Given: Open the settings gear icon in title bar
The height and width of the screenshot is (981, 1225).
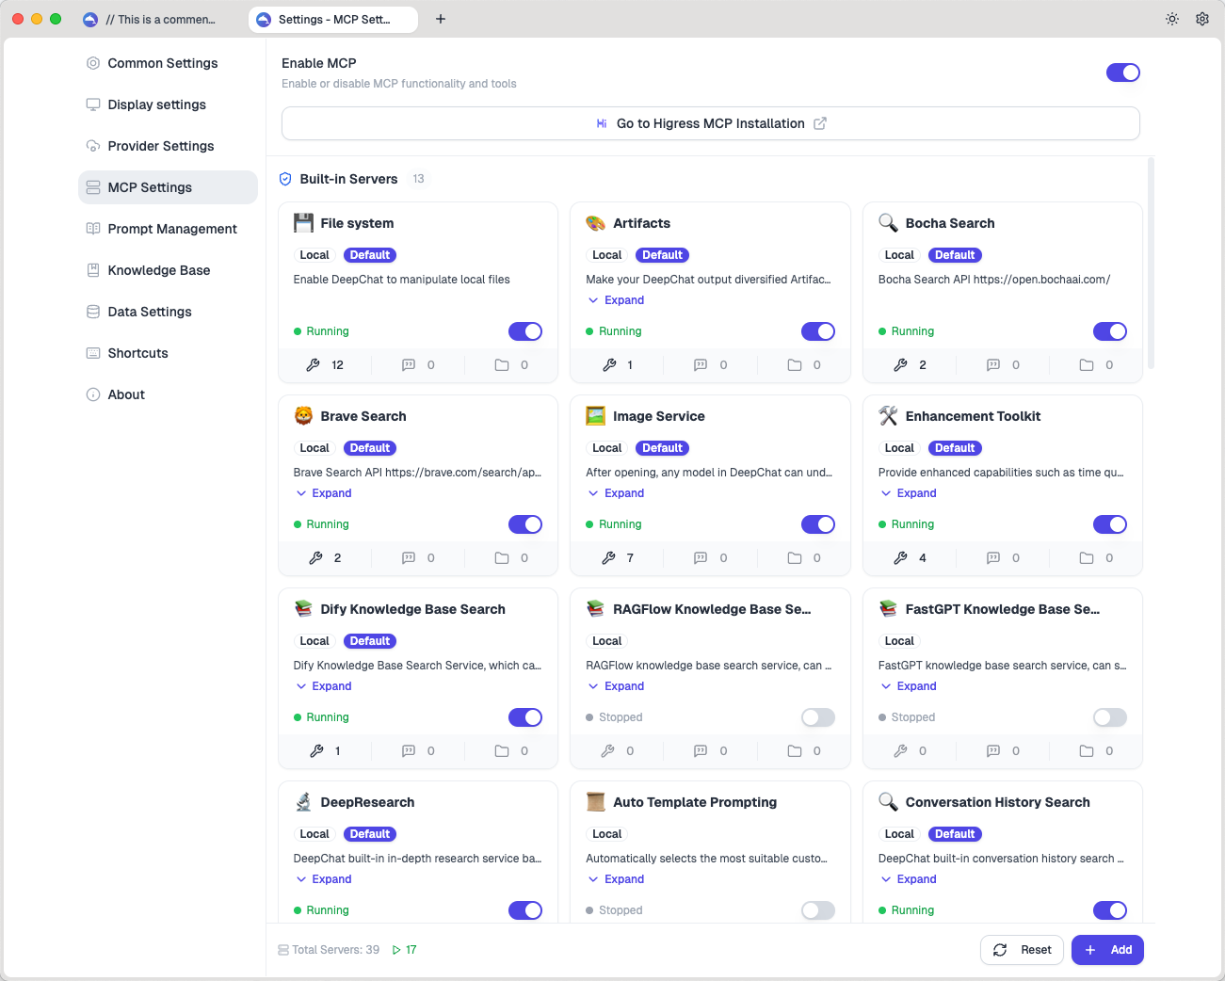Looking at the screenshot, I should 1202,19.
